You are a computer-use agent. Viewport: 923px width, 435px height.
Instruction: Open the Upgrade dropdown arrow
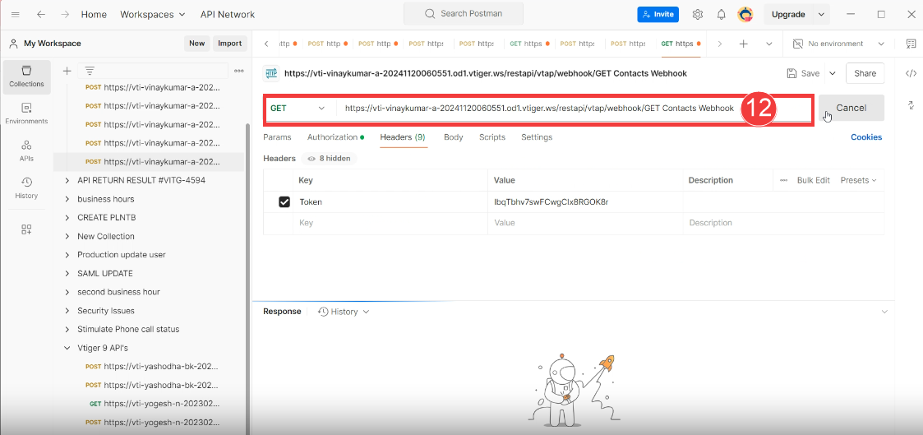[821, 14]
